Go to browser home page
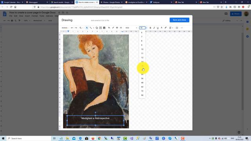This screenshot has height=141, width=251. pos(15,7)
